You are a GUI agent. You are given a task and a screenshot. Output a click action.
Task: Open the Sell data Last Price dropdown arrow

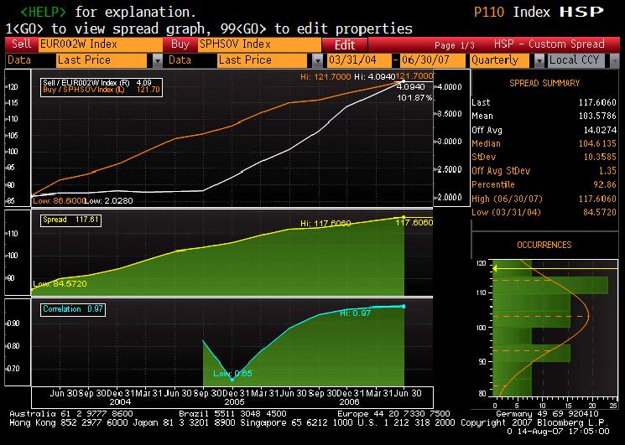tap(158, 60)
